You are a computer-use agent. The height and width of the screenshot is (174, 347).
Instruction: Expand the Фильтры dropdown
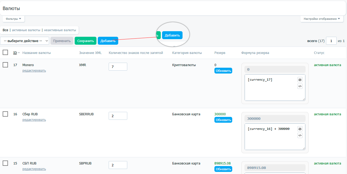14,19
